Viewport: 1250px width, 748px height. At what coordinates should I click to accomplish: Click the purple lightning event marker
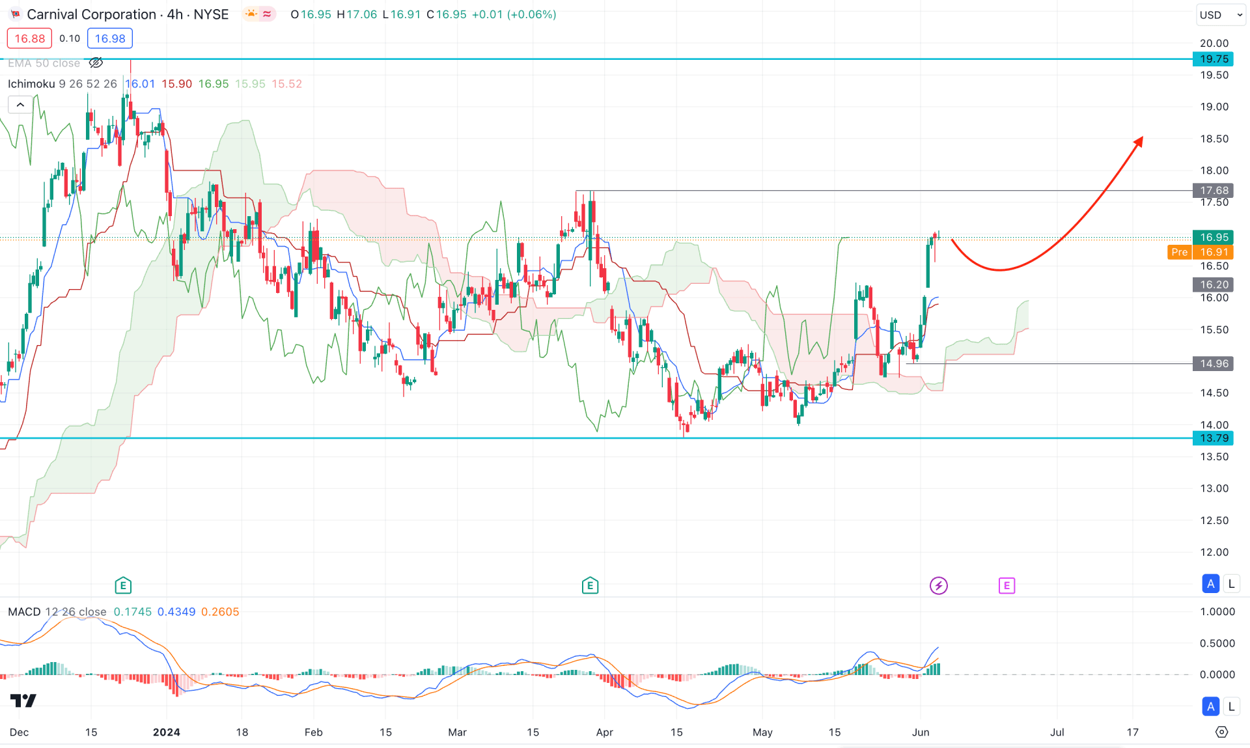pyautogui.click(x=938, y=585)
